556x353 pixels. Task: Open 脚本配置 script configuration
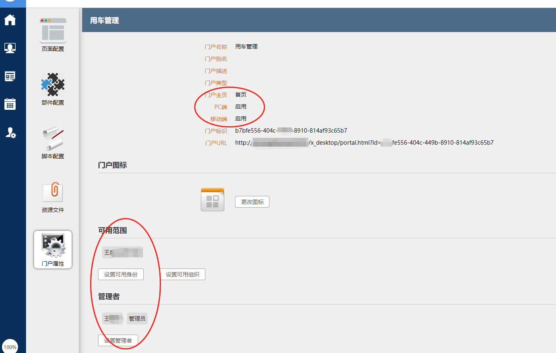pos(53,143)
